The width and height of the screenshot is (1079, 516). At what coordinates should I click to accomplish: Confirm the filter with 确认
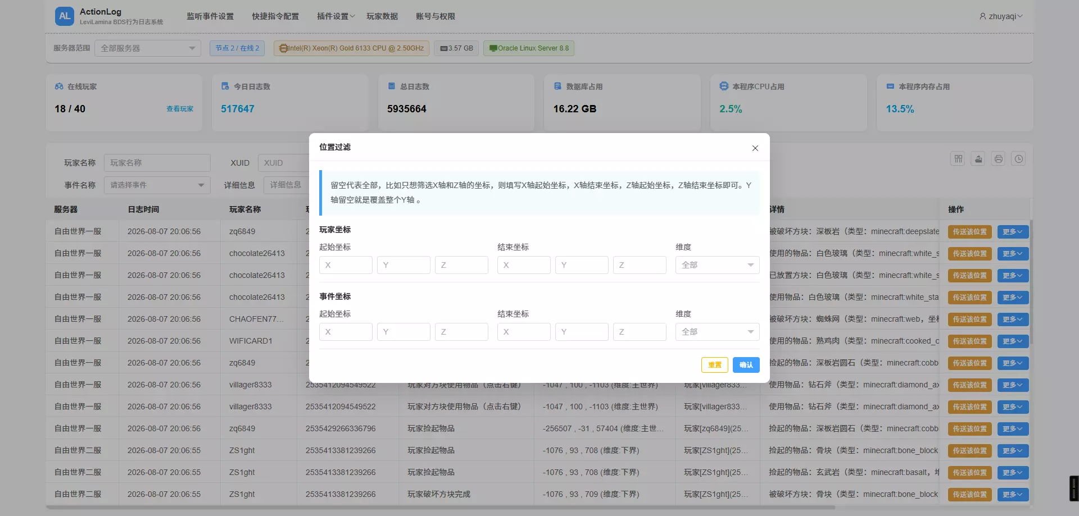746,365
